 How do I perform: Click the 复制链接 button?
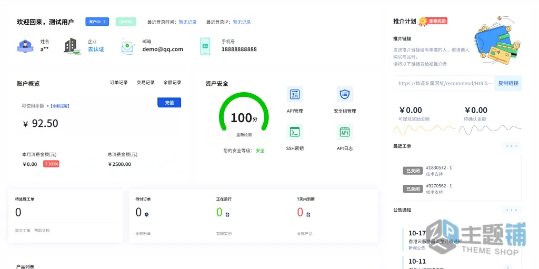[x=508, y=83]
